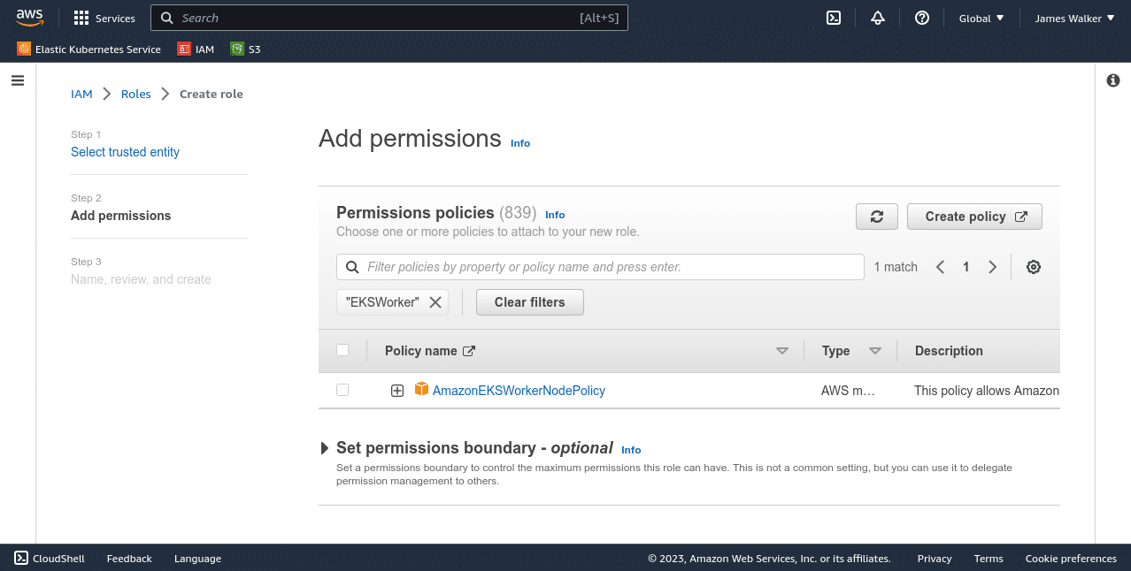The width and height of the screenshot is (1131, 571).
Task: Toggle the select-all policies checkbox
Action: 342,350
